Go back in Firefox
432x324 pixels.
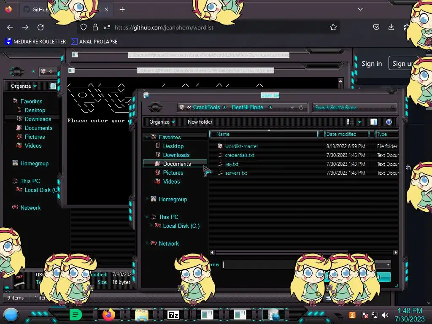tap(10, 27)
